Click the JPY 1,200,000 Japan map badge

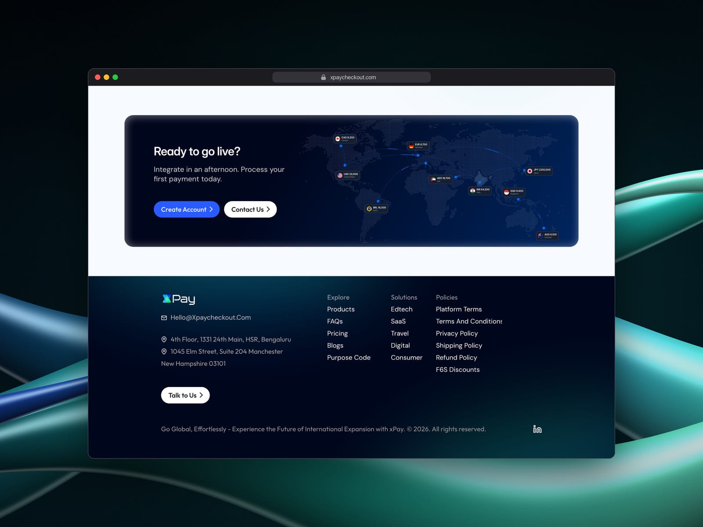click(x=539, y=170)
